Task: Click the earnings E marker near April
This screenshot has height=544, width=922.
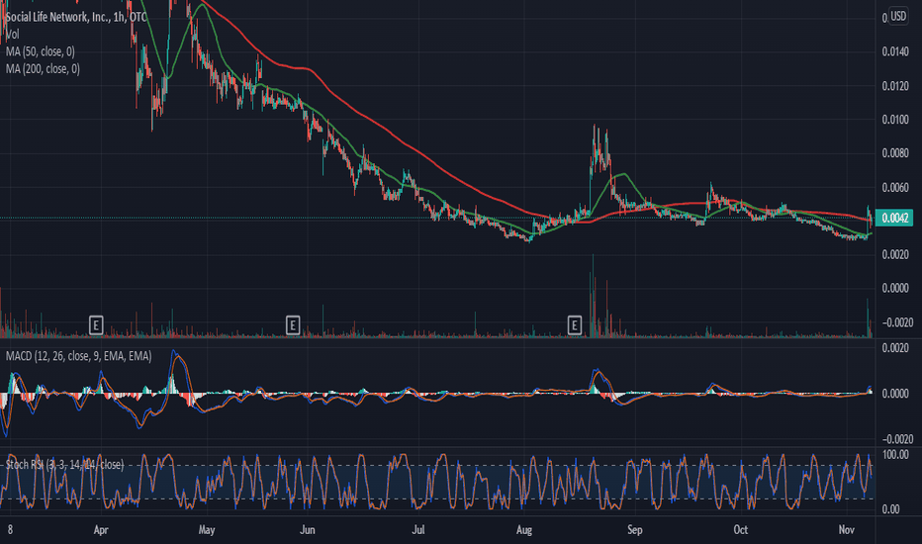Action: tap(96, 324)
